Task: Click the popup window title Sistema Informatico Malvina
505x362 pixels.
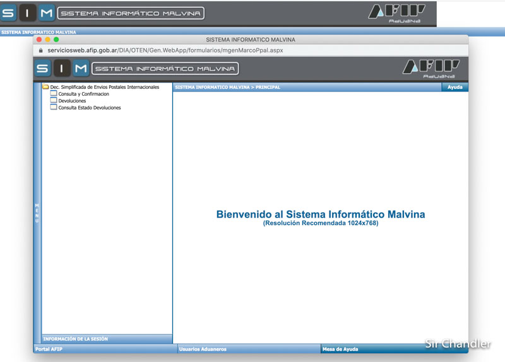Action: pos(251,40)
